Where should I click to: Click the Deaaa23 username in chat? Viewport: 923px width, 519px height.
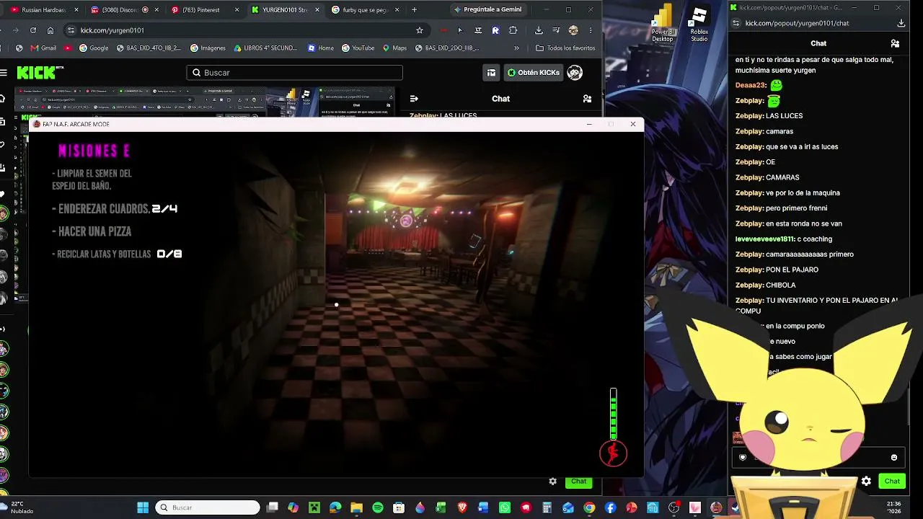(751, 85)
